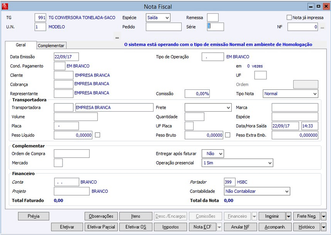Enable the Nota já impressa checkbox
This screenshot has width=331, height=235.
coord(289,17)
